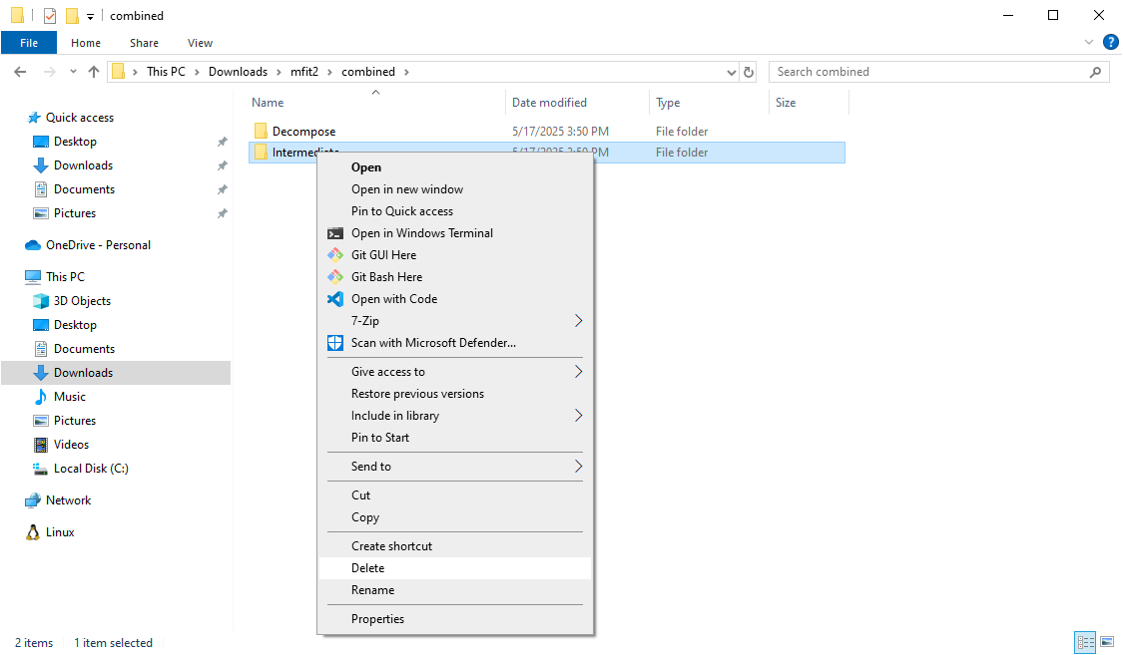Click the back navigation arrow
Viewport: 1123px width, 655px height.
(x=19, y=71)
